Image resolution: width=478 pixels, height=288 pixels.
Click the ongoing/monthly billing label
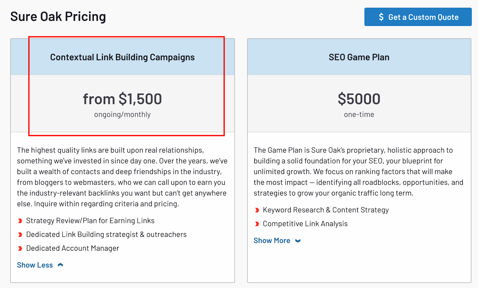pyautogui.click(x=122, y=114)
